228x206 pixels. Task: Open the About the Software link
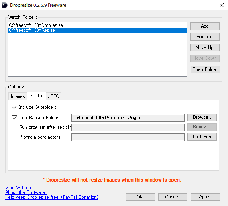point(26,192)
